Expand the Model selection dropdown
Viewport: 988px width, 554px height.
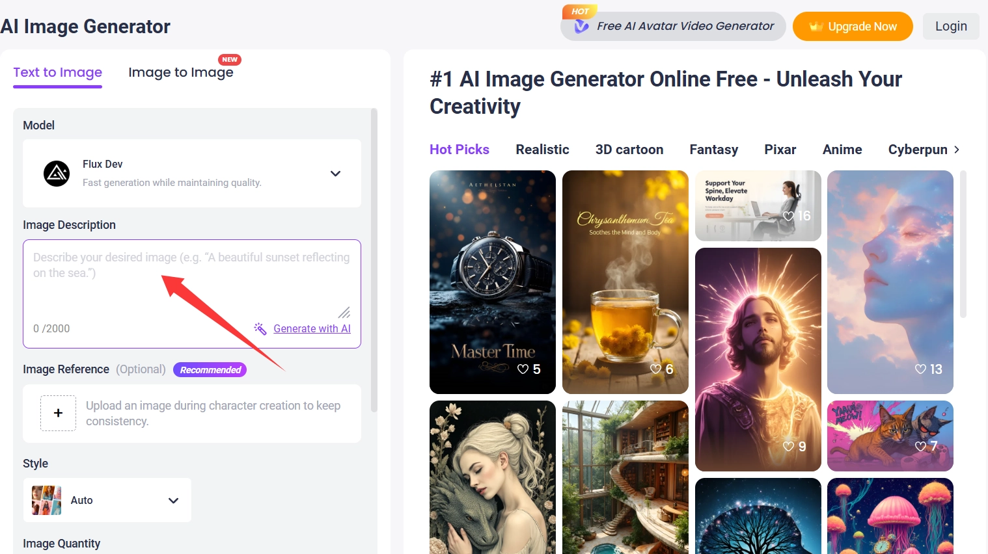(x=335, y=174)
